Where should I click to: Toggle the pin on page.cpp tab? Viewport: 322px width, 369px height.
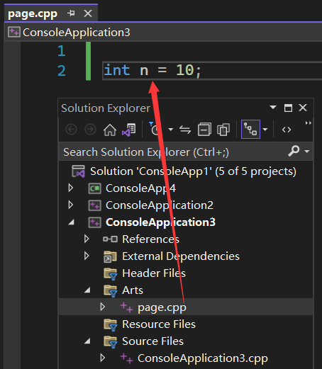[x=71, y=13]
